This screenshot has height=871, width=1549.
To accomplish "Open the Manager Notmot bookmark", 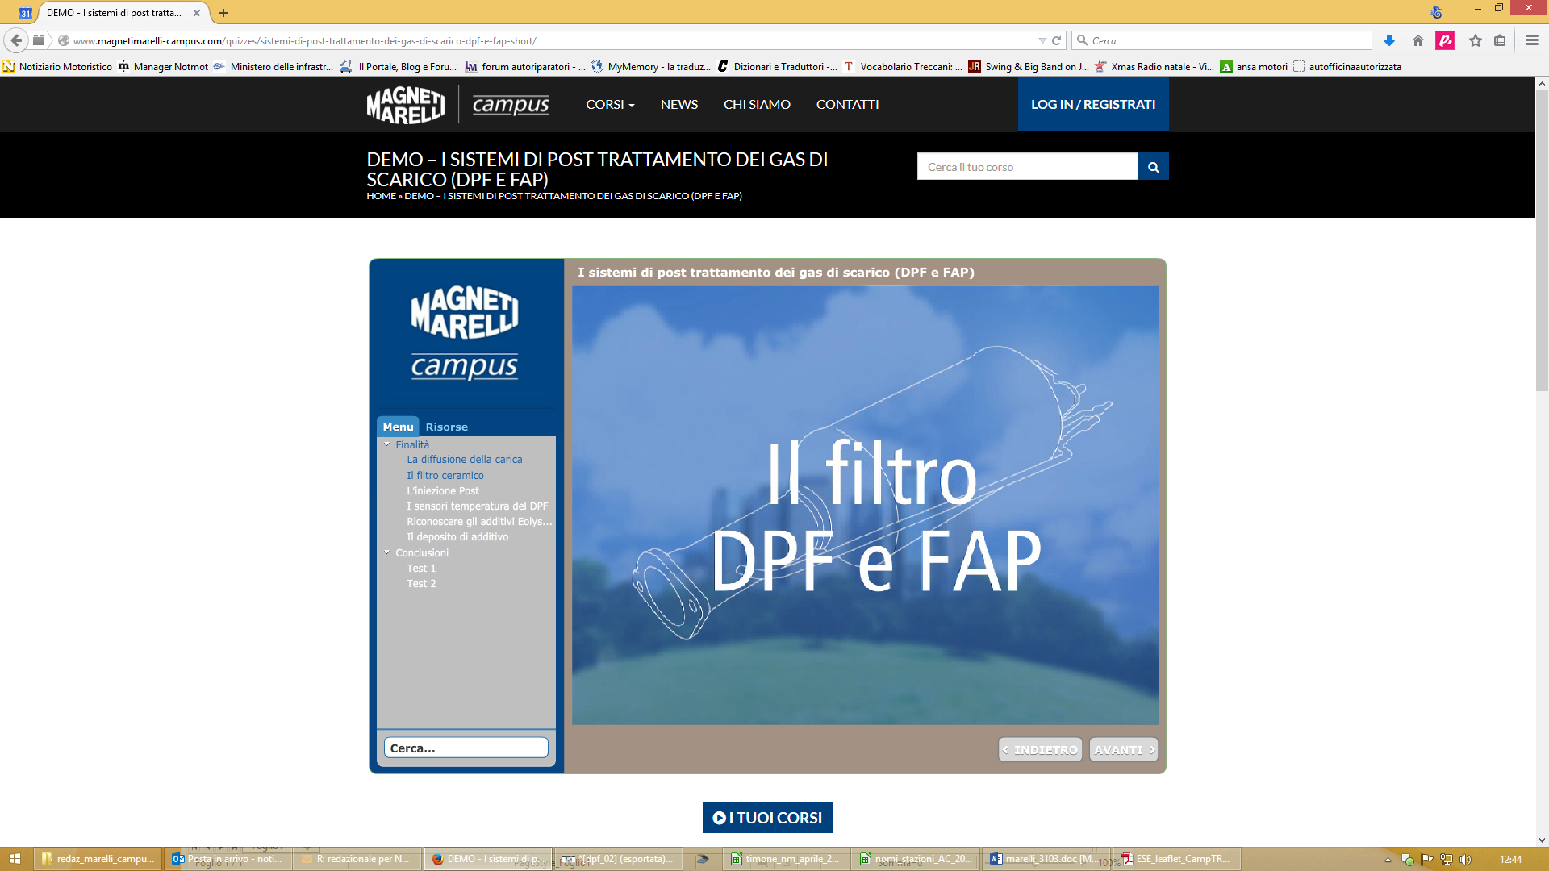I will pos(164,67).
